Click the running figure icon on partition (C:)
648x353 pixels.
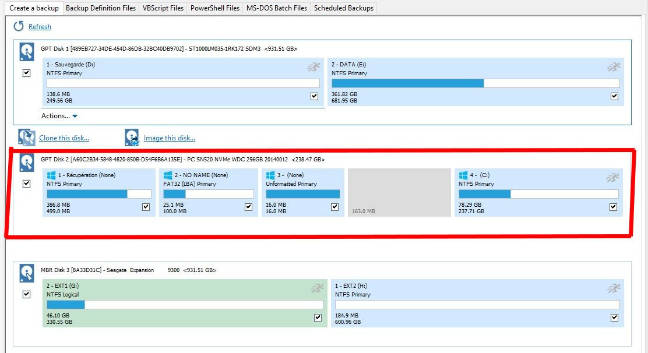point(613,178)
